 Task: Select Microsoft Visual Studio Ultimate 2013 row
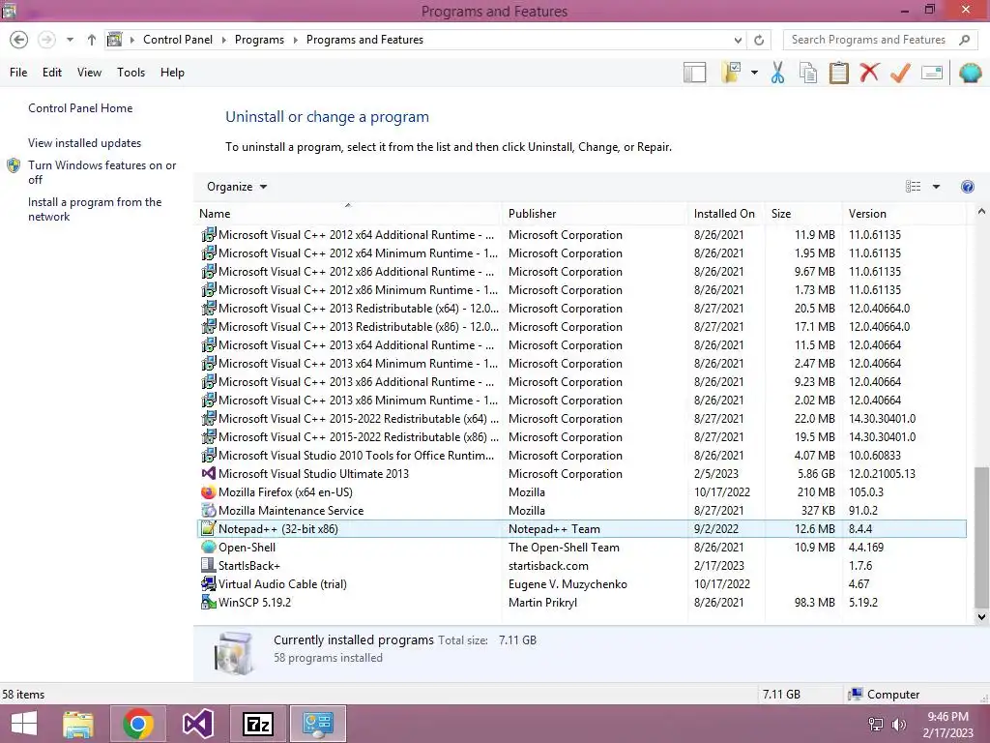coord(581,474)
